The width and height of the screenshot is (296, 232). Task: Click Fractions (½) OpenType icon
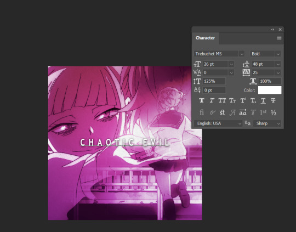point(274,112)
